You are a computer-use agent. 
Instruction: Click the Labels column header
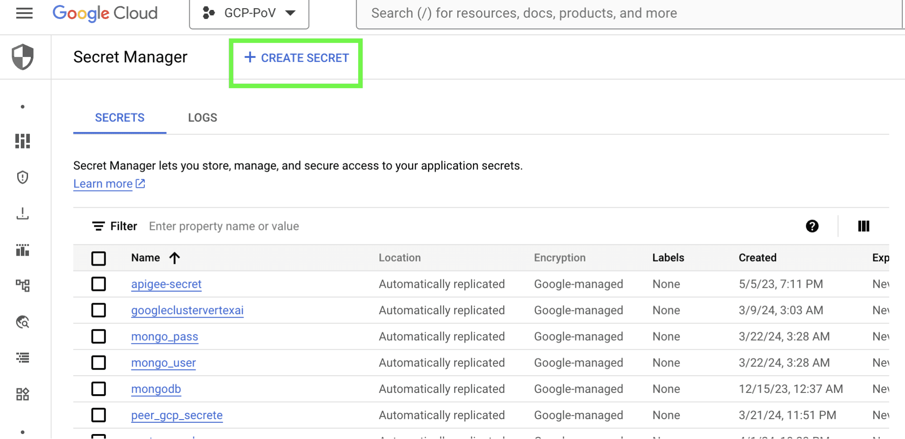pos(668,258)
